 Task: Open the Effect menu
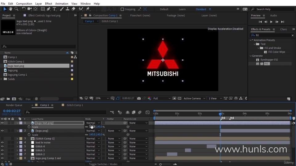(48, 3)
